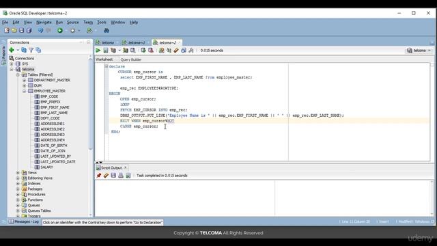The width and height of the screenshot is (437, 246).
Task: Click the SQL Tuning Advisor icon
Action: (x=133, y=51)
